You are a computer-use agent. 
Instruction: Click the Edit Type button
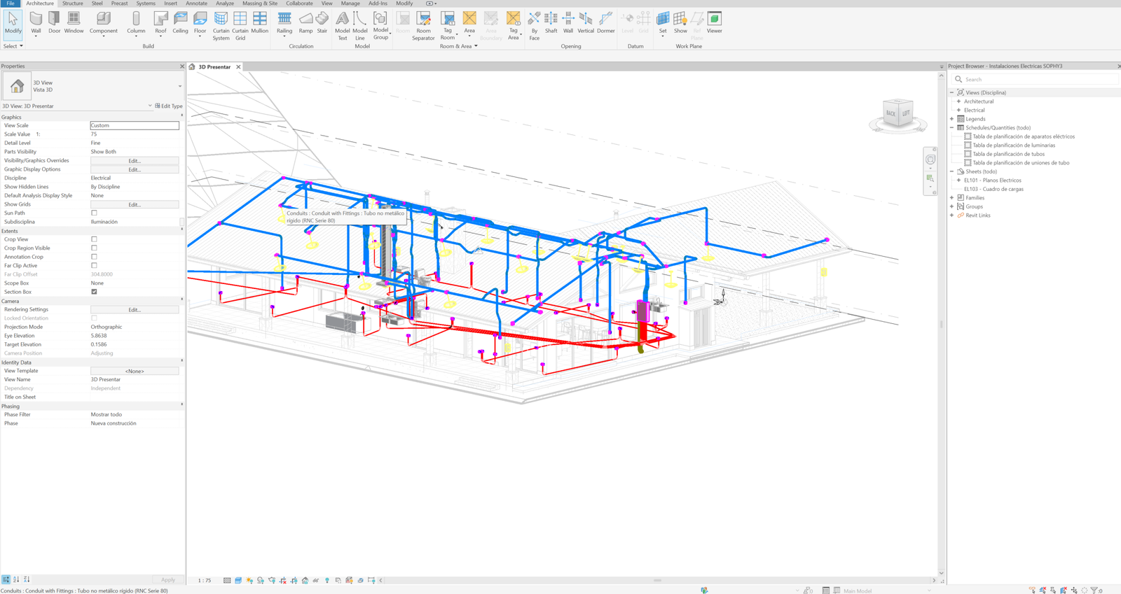[x=168, y=106]
